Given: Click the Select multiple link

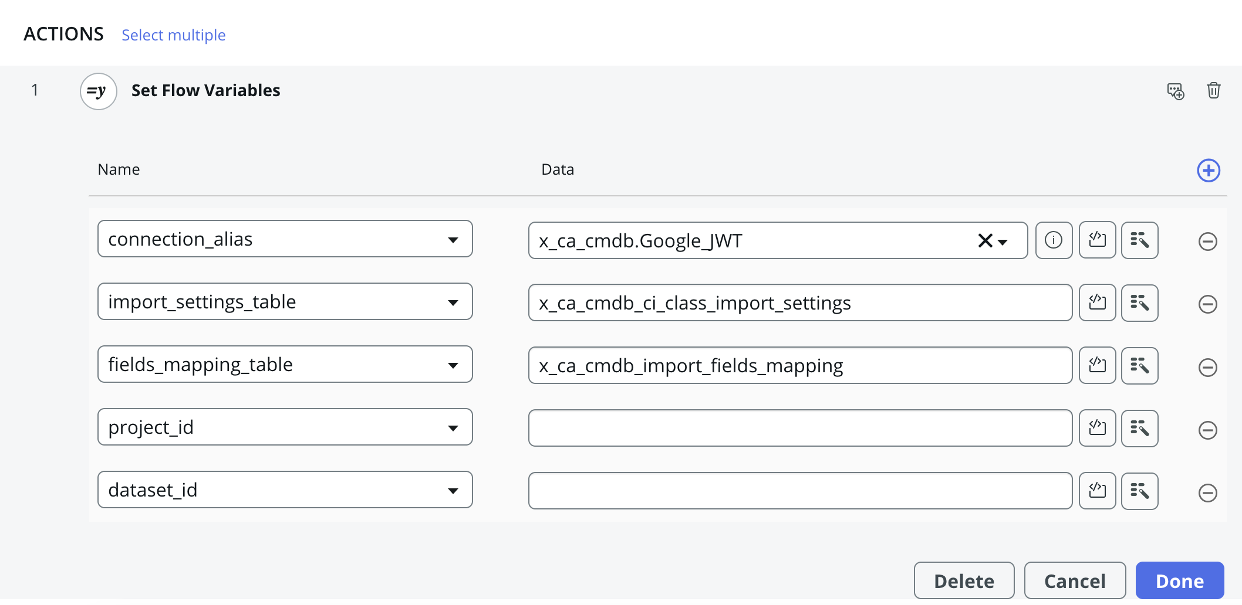Looking at the screenshot, I should pos(173,35).
